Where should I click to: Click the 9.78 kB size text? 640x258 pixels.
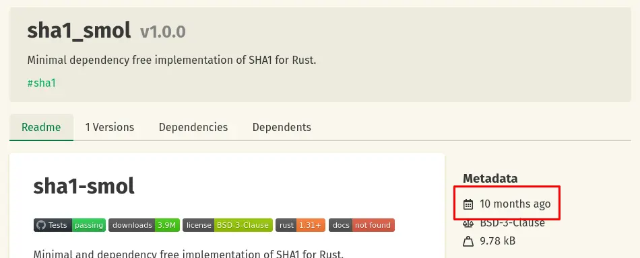[498, 241]
